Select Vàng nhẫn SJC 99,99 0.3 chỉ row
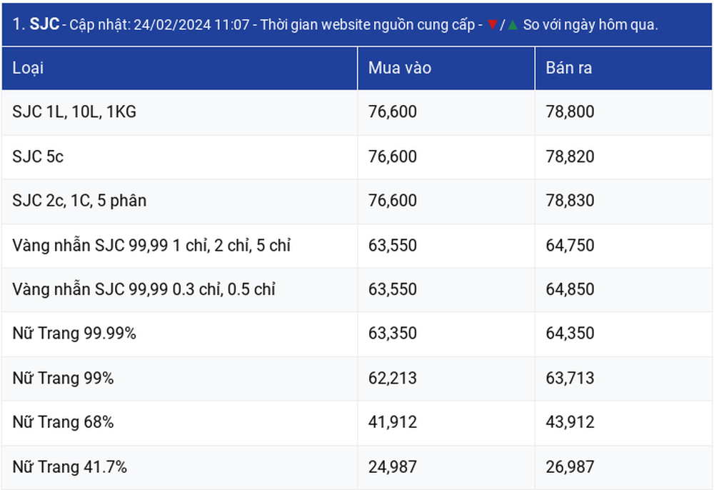714x490 pixels. tap(356, 289)
